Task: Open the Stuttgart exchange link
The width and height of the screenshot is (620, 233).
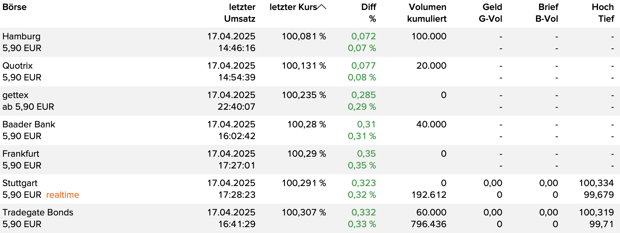Action: 20,183
